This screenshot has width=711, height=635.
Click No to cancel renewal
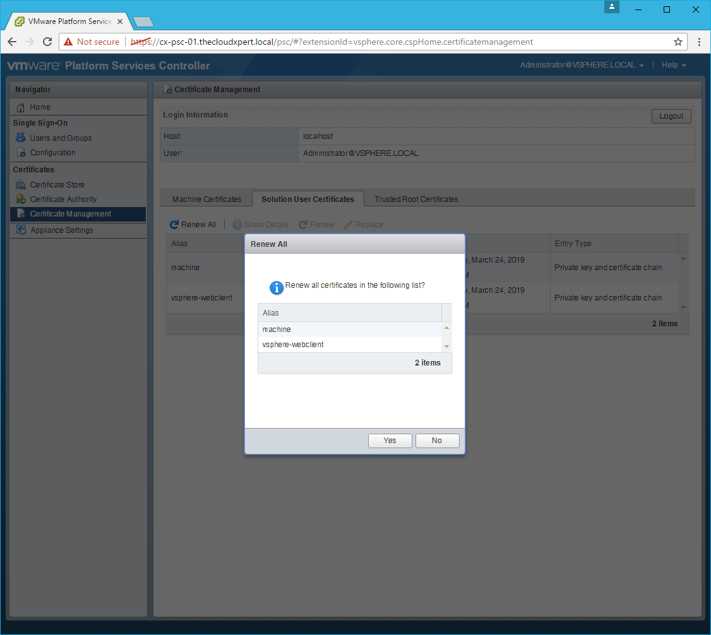pos(437,441)
